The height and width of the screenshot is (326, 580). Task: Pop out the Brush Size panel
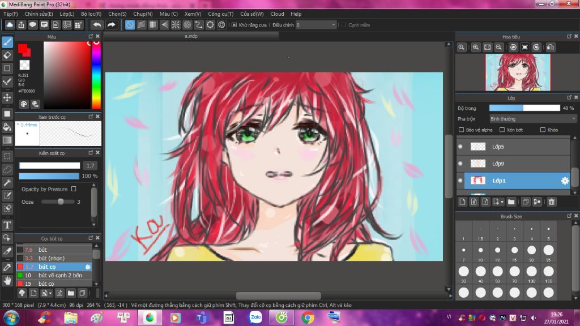click(569, 216)
